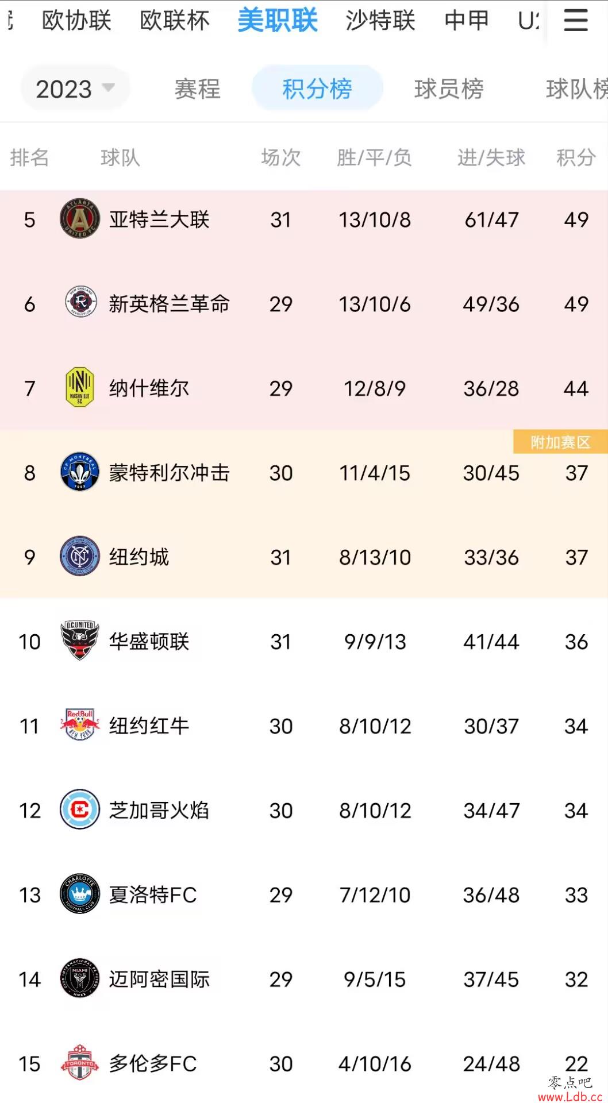The width and height of the screenshot is (608, 1103).
Task: Open the 球员榜 player ranking tab
Action: point(449,89)
